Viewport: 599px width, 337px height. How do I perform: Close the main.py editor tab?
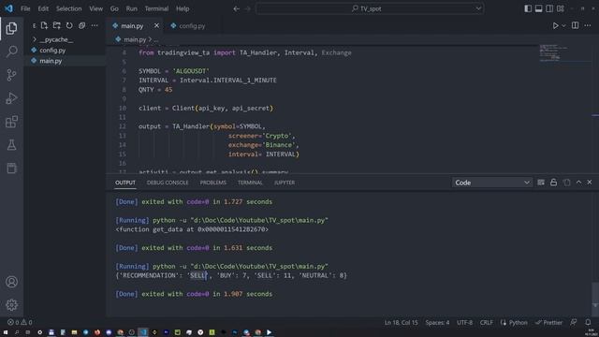[156, 25]
